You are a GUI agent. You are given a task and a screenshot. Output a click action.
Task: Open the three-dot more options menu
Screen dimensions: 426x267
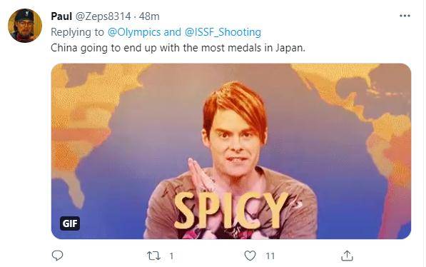405,16
